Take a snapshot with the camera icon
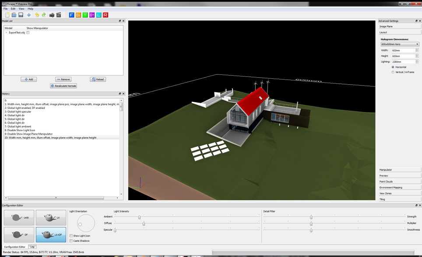This screenshot has height=257, width=422. tap(52, 15)
